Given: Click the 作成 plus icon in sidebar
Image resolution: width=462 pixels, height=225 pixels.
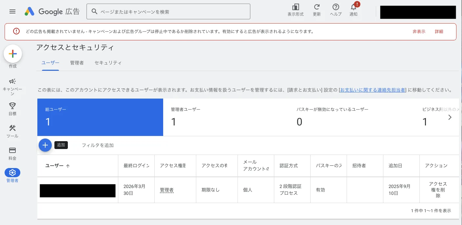Looking at the screenshot, I should [x=12, y=53].
